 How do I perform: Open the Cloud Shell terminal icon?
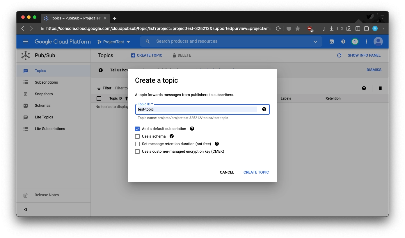(x=332, y=42)
